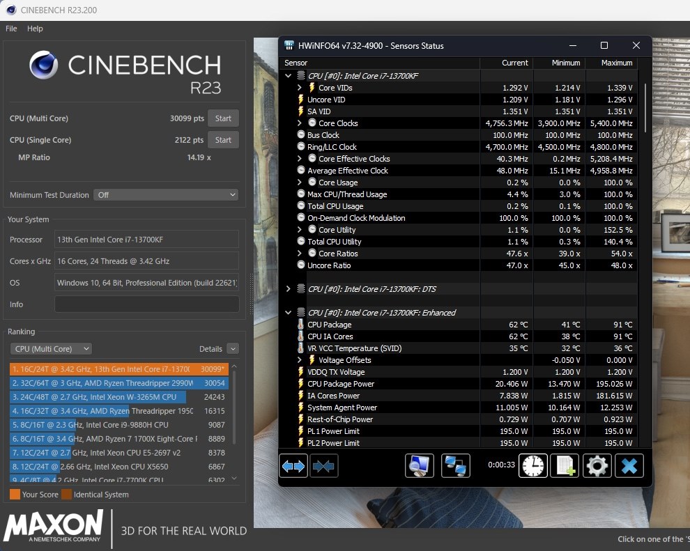Expand the i7-13700KF DTS sensor group
690x551 pixels.
point(289,289)
